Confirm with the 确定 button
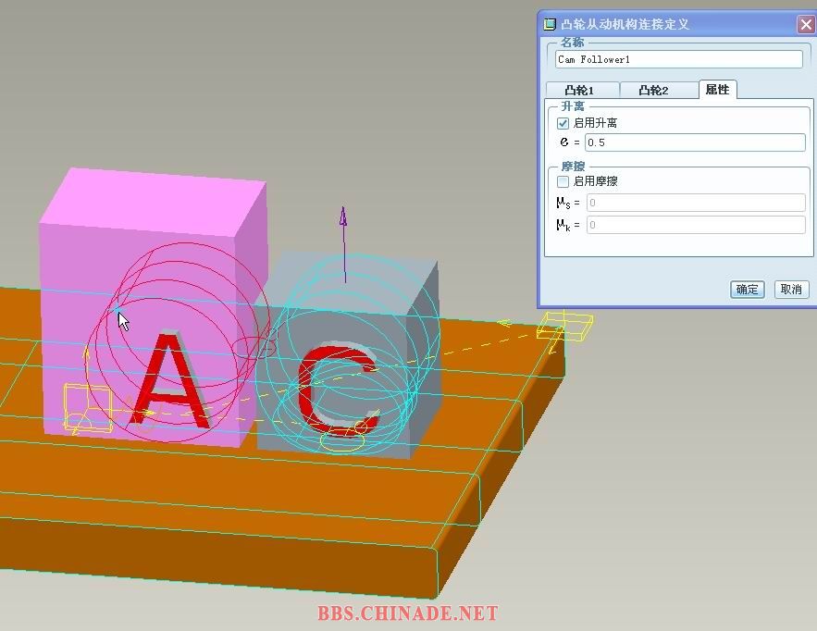The width and height of the screenshot is (817, 631). click(x=748, y=290)
